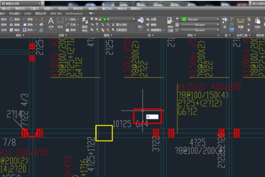This screenshot has height=177, width=265.
Task: Open the Modify (修改) menu
Action: pyautogui.click(x=78, y=8)
